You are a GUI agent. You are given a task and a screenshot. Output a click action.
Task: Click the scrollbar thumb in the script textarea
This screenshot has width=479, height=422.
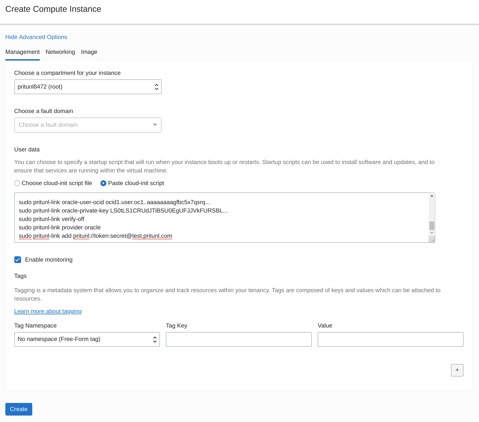(432, 225)
